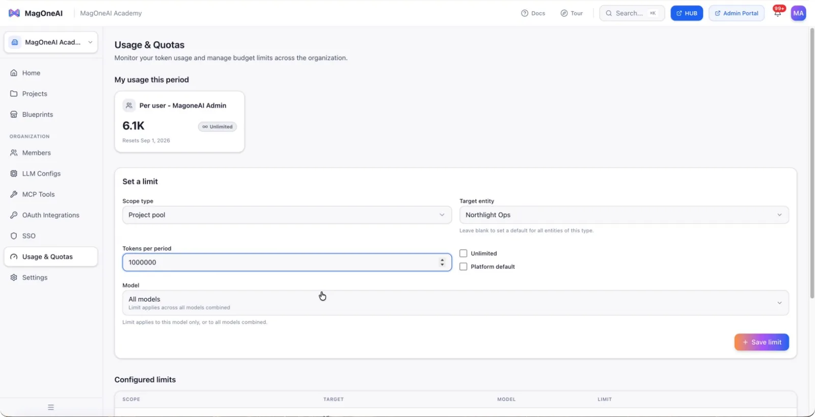Open the notifications bell icon
This screenshot has width=815, height=417.
[777, 13]
